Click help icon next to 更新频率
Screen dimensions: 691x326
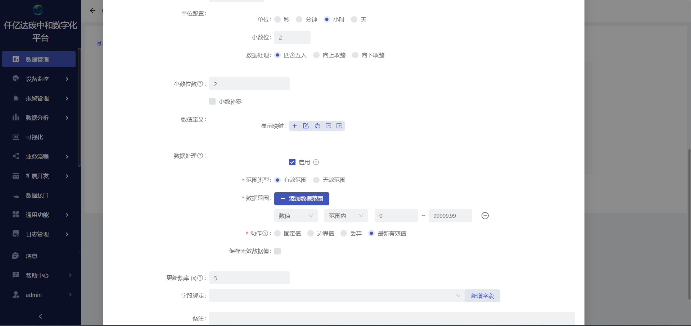point(200,278)
